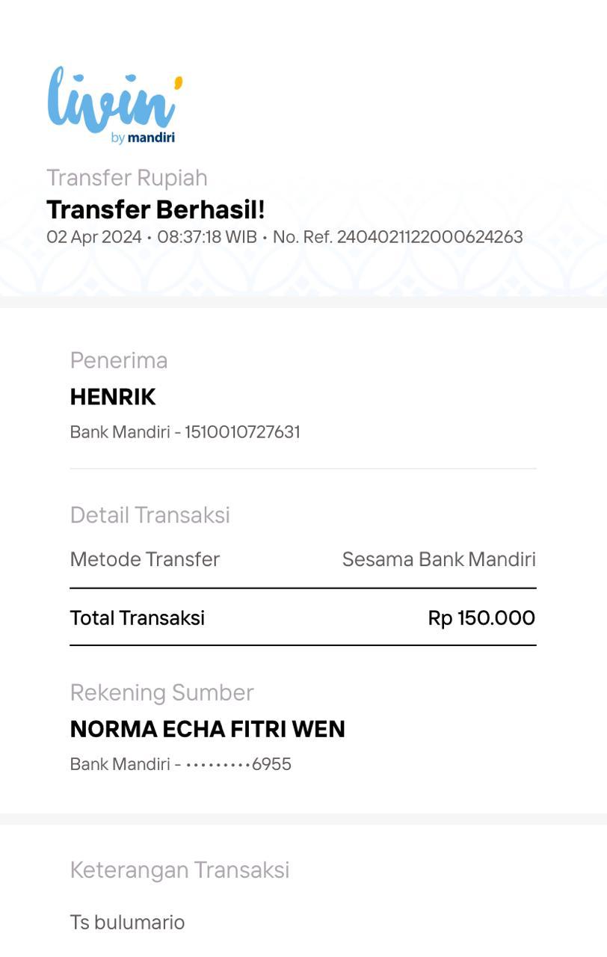
Task: Click the 'Metode Transfer' row label
Action: tap(145, 559)
